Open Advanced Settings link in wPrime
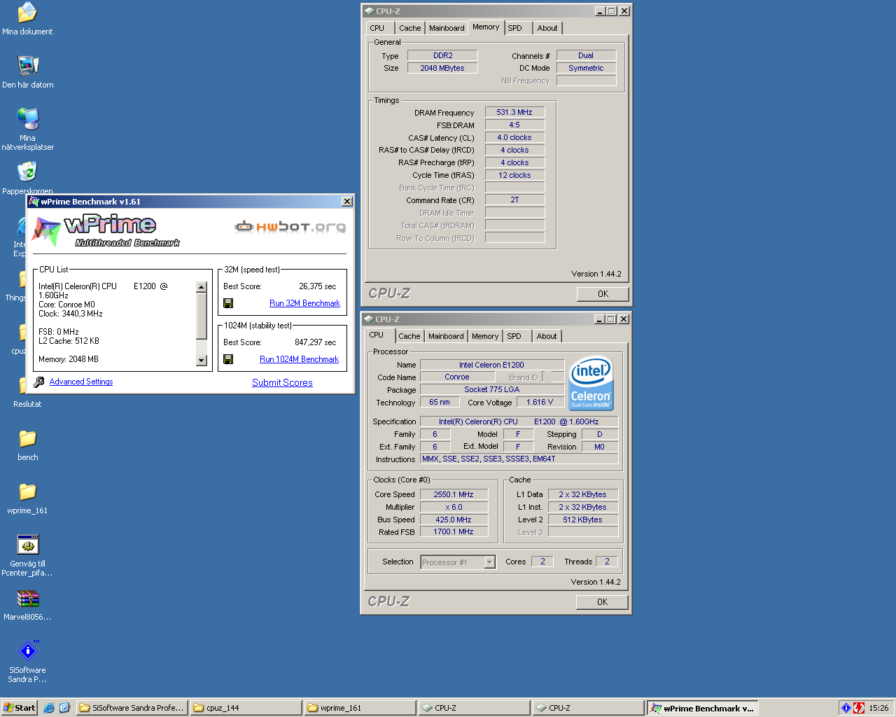This screenshot has width=896, height=717. click(x=81, y=382)
